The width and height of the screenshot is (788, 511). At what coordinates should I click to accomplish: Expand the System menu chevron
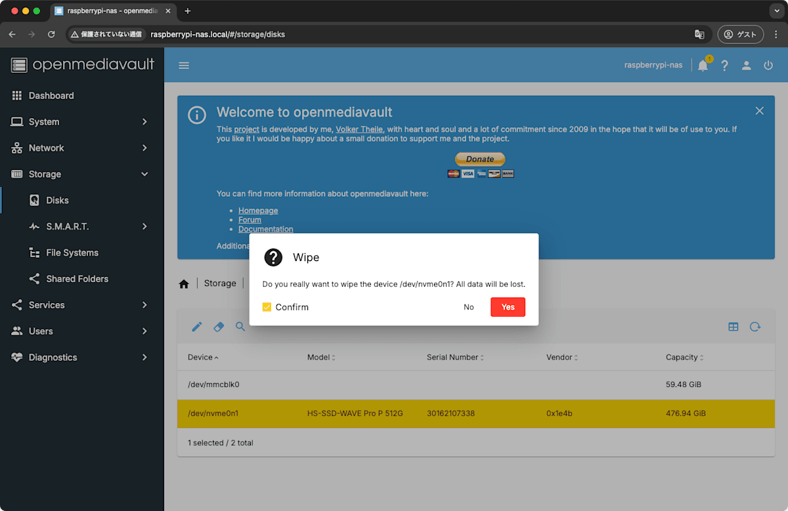(x=144, y=122)
